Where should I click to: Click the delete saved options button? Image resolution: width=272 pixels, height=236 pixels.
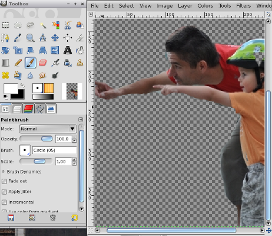53,218
